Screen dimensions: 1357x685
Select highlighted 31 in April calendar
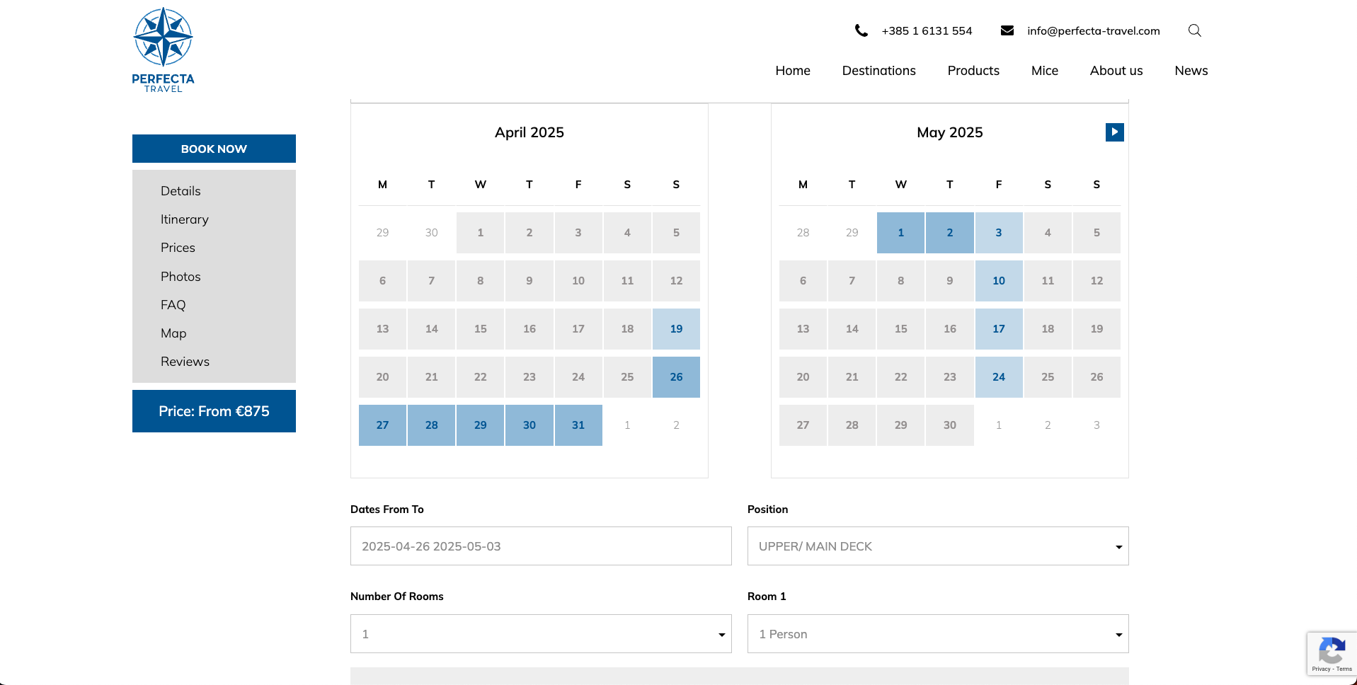click(578, 425)
